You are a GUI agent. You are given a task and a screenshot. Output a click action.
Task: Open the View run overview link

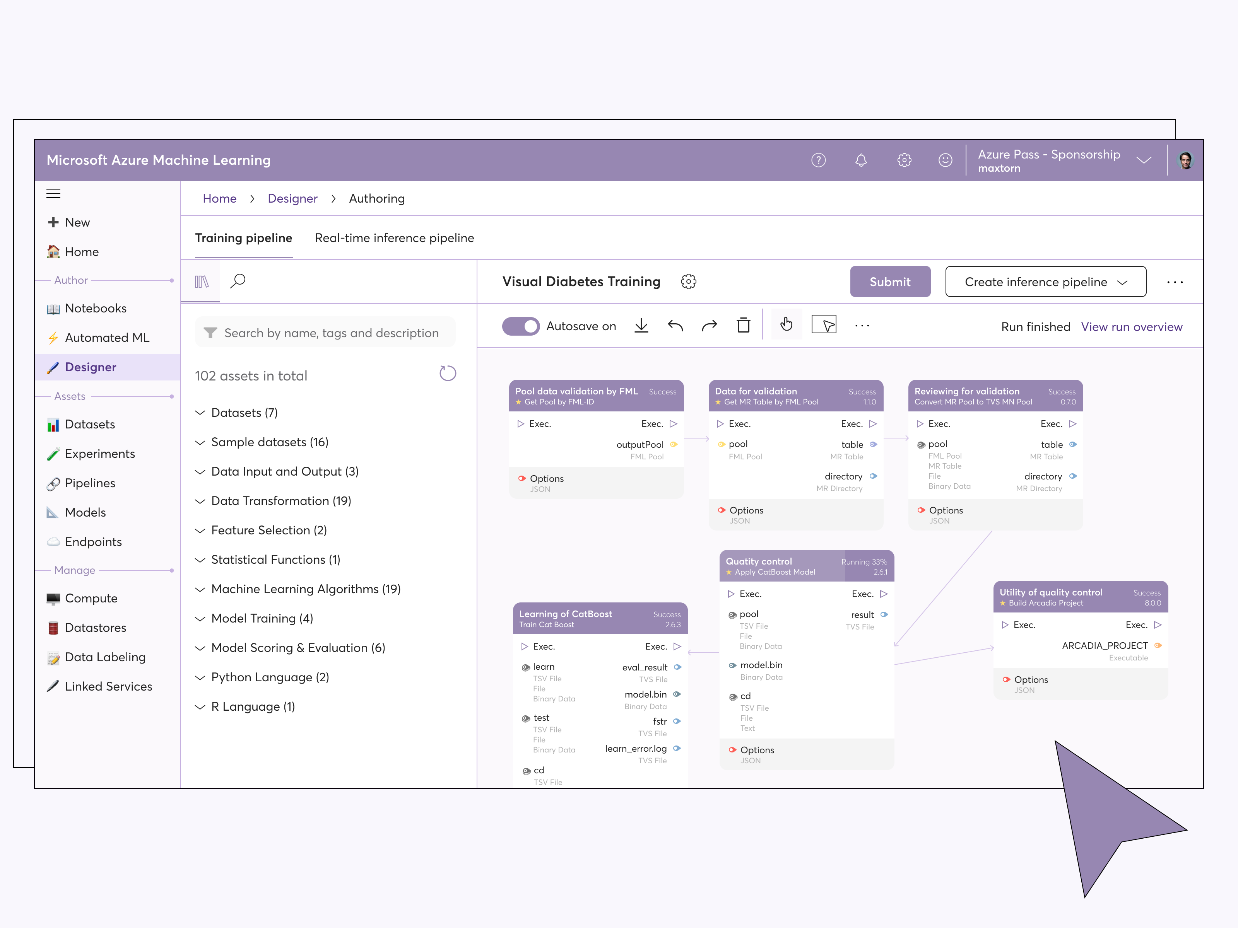(1132, 327)
